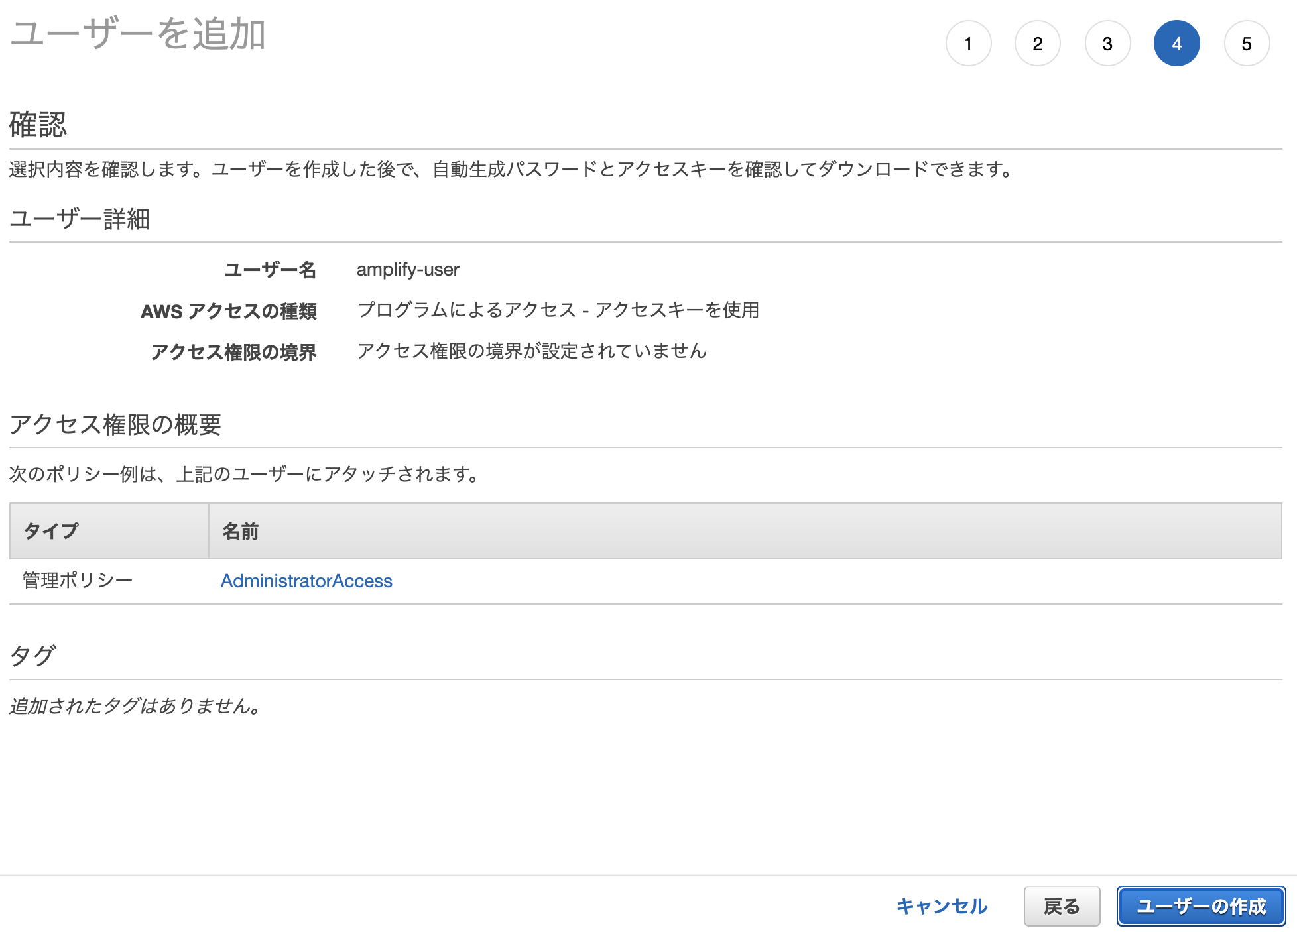The image size is (1297, 932).
Task: Select step 2 circle in the wizard progress
Action: [x=1039, y=43]
